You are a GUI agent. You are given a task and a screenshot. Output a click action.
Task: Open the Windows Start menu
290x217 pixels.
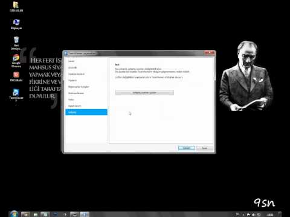point(14,214)
